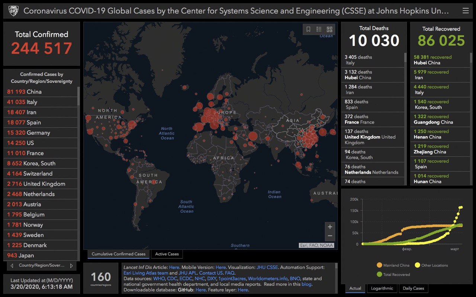Image resolution: width=476 pixels, height=297 pixels.
Task: Select Japan with 943 cases
Action: coord(41,255)
